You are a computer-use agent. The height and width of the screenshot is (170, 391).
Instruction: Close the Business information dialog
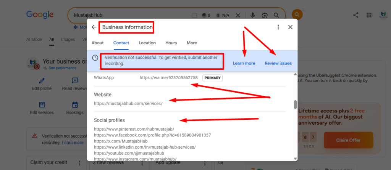[x=290, y=27]
